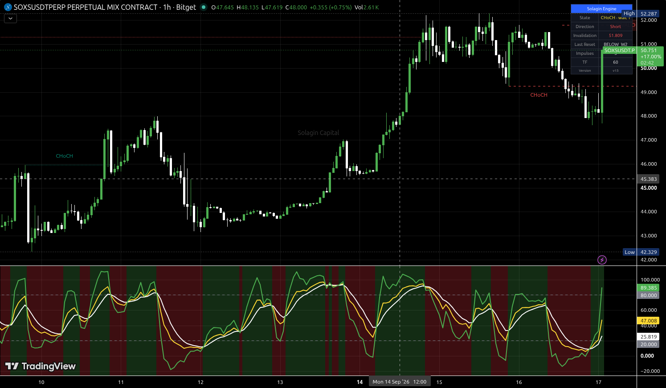Click the 47.000 price axis label
Viewport: 666px width, 388px height.
coord(649,140)
